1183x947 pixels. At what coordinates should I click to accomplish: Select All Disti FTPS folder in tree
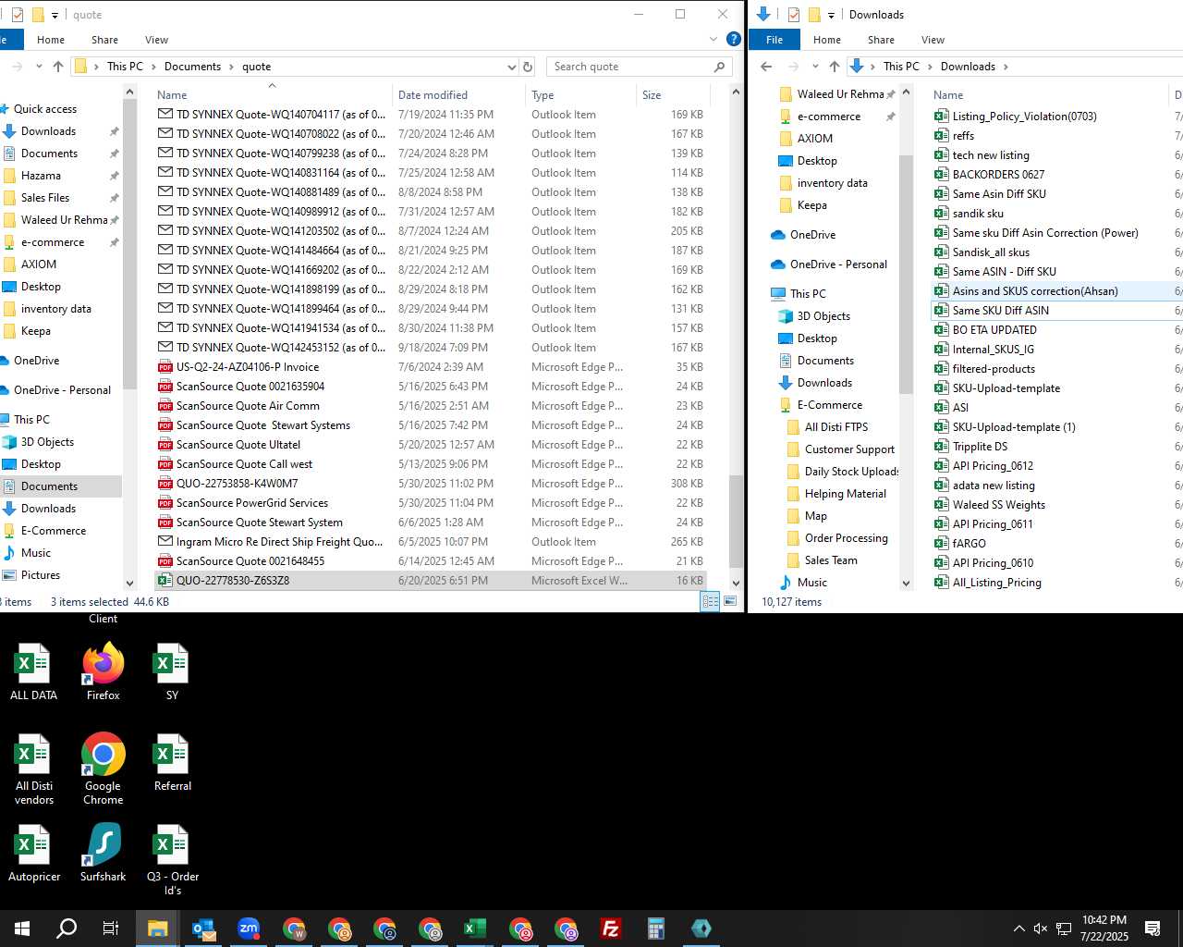836,427
